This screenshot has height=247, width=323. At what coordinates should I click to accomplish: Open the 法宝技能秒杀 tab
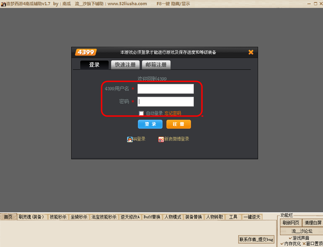pos(104,217)
